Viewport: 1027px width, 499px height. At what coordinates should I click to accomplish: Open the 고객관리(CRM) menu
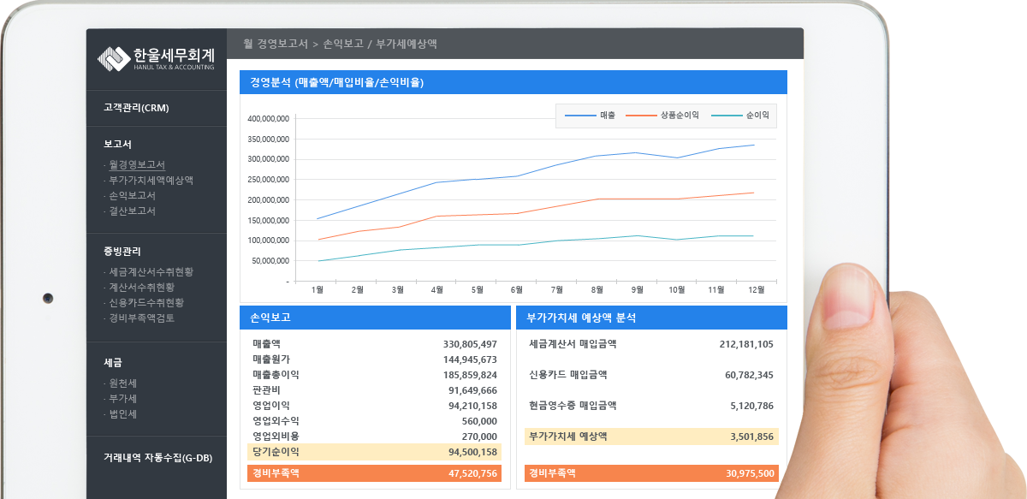(x=136, y=108)
